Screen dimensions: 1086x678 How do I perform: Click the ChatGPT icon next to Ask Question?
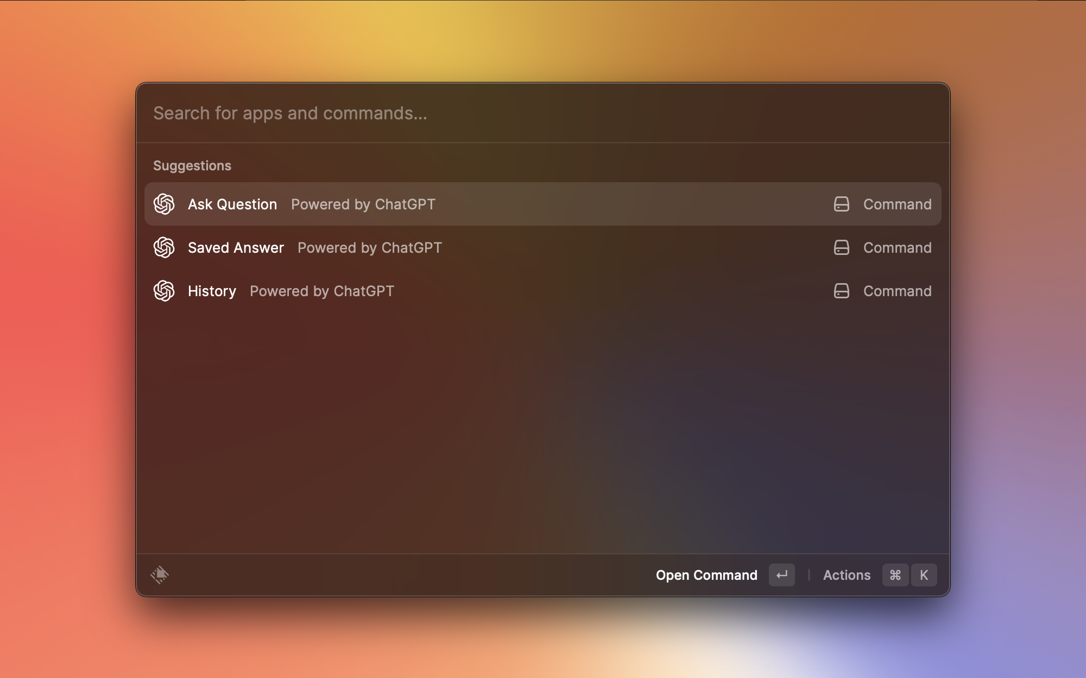point(165,204)
